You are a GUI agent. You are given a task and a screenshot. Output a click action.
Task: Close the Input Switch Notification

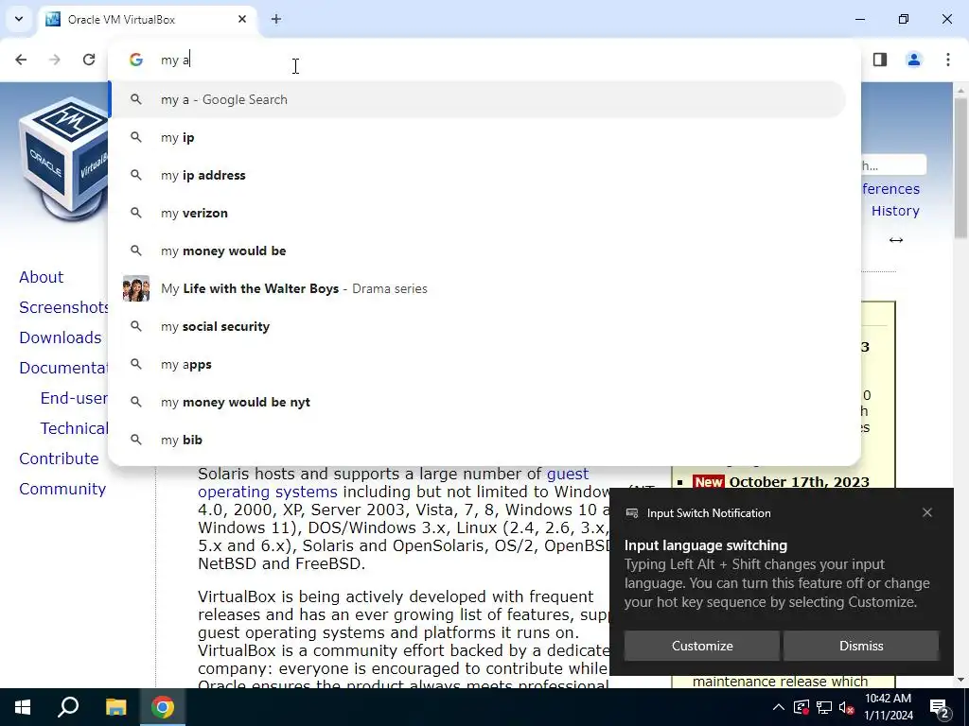coord(927,512)
